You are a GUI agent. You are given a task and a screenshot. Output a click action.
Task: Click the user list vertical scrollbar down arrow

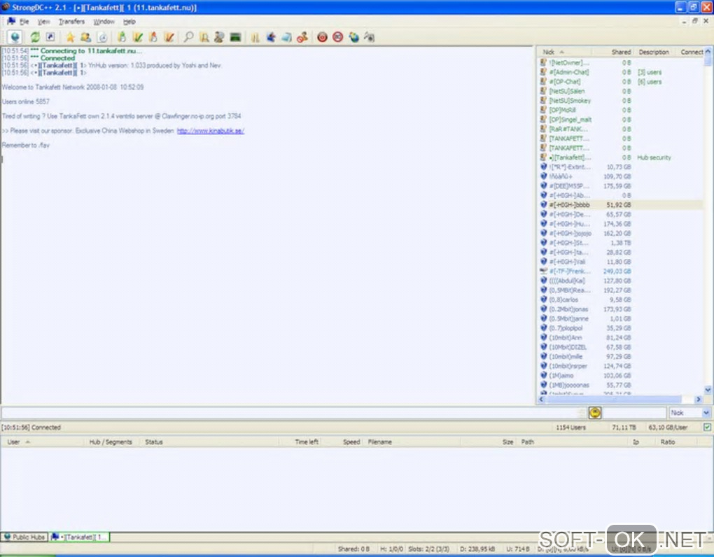point(708,390)
